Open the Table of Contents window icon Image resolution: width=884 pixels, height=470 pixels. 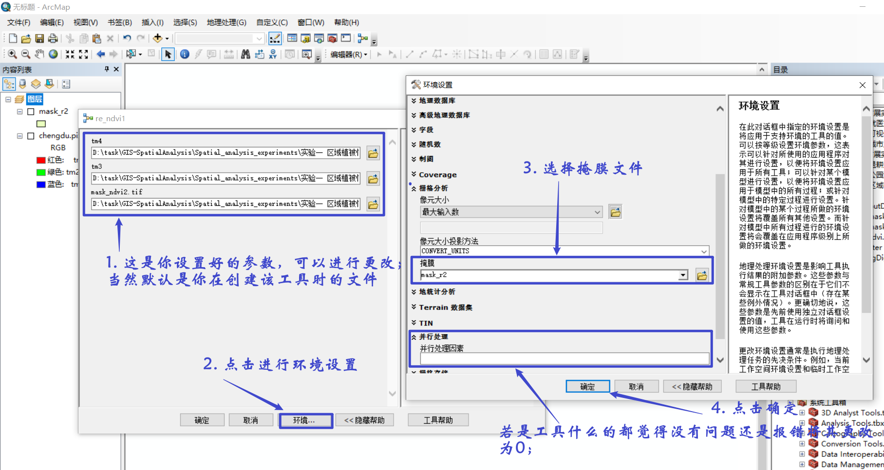pos(292,38)
